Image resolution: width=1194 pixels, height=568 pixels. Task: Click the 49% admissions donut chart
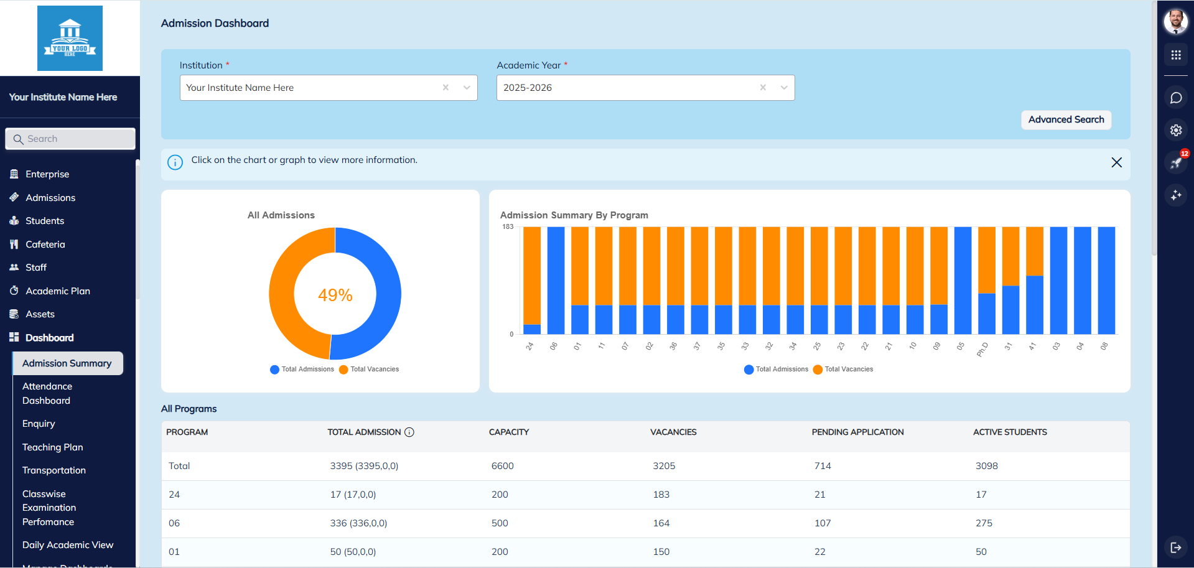[x=335, y=294]
